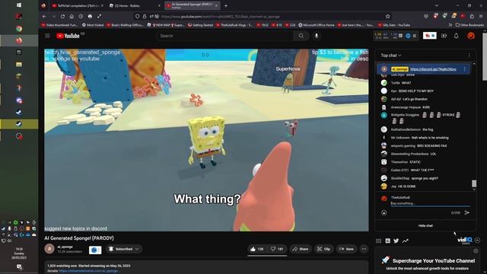This screenshot has height=274, width=487.
Task: Open the pinned Discord invite link
Action: 433,69
